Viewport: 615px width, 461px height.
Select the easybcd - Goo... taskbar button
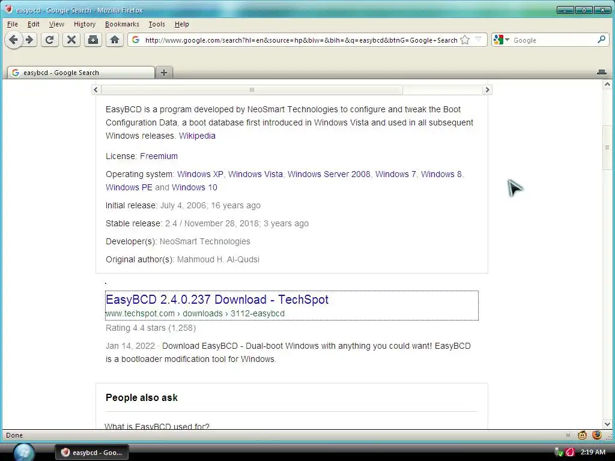tap(92, 453)
